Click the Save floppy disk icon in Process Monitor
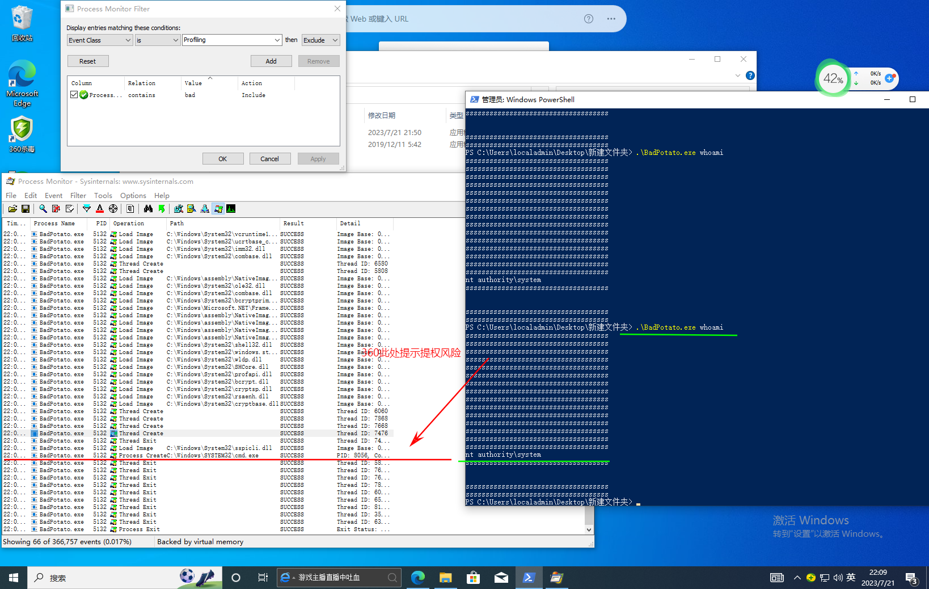Image resolution: width=929 pixels, height=589 pixels. (x=25, y=209)
